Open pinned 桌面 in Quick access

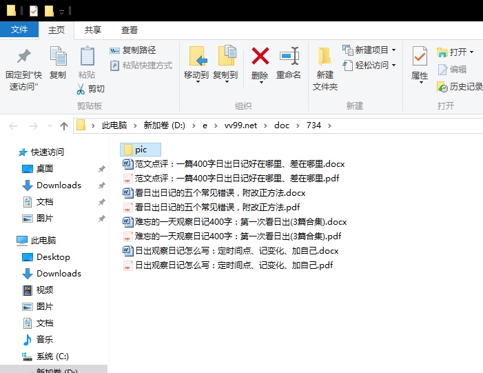click(x=38, y=169)
